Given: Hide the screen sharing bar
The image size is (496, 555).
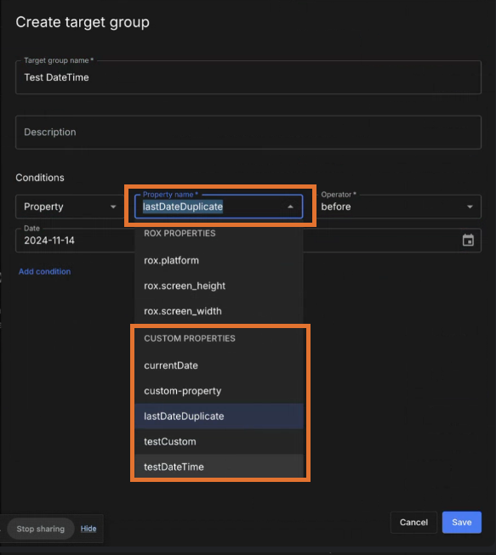Looking at the screenshot, I should (88, 529).
